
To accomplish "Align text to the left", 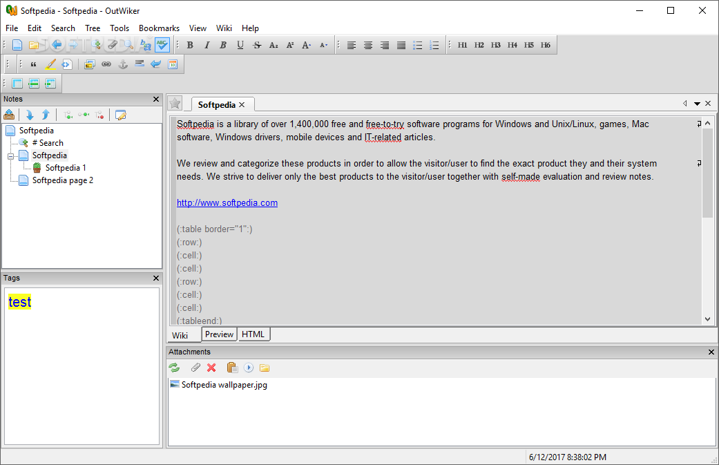I will pos(352,45).
